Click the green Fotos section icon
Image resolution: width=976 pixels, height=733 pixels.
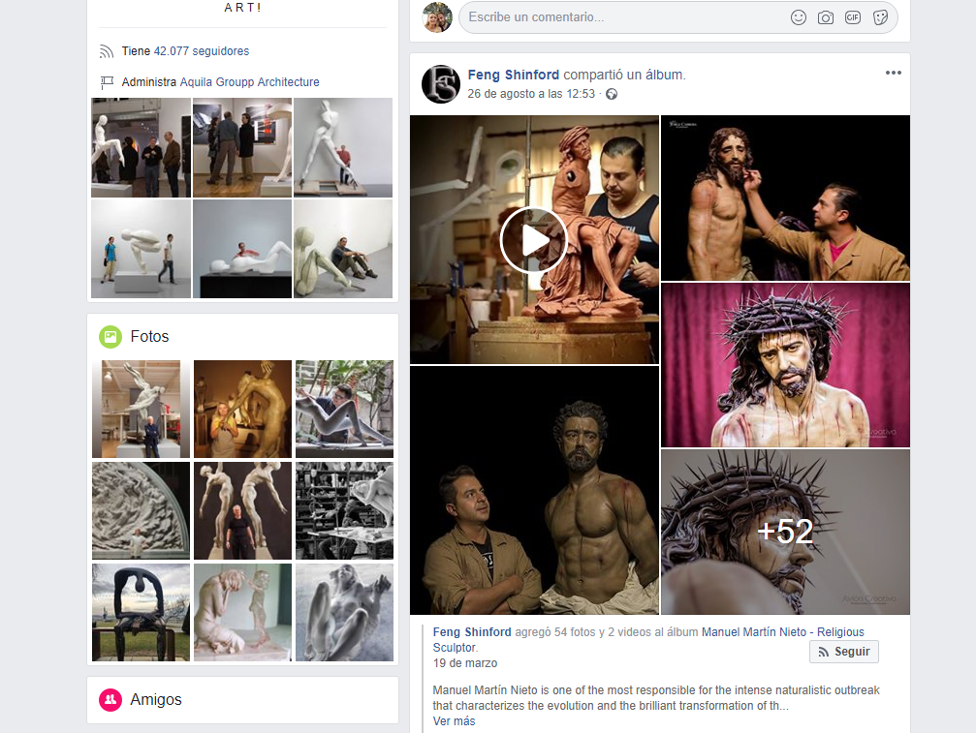[x=110, y=337]
